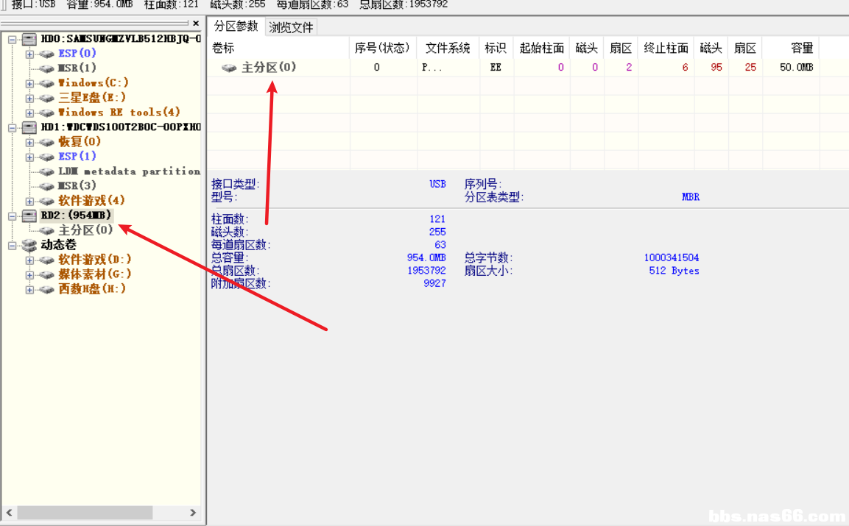Expand the 软件游戏(D:) volume node

[29, 260]
